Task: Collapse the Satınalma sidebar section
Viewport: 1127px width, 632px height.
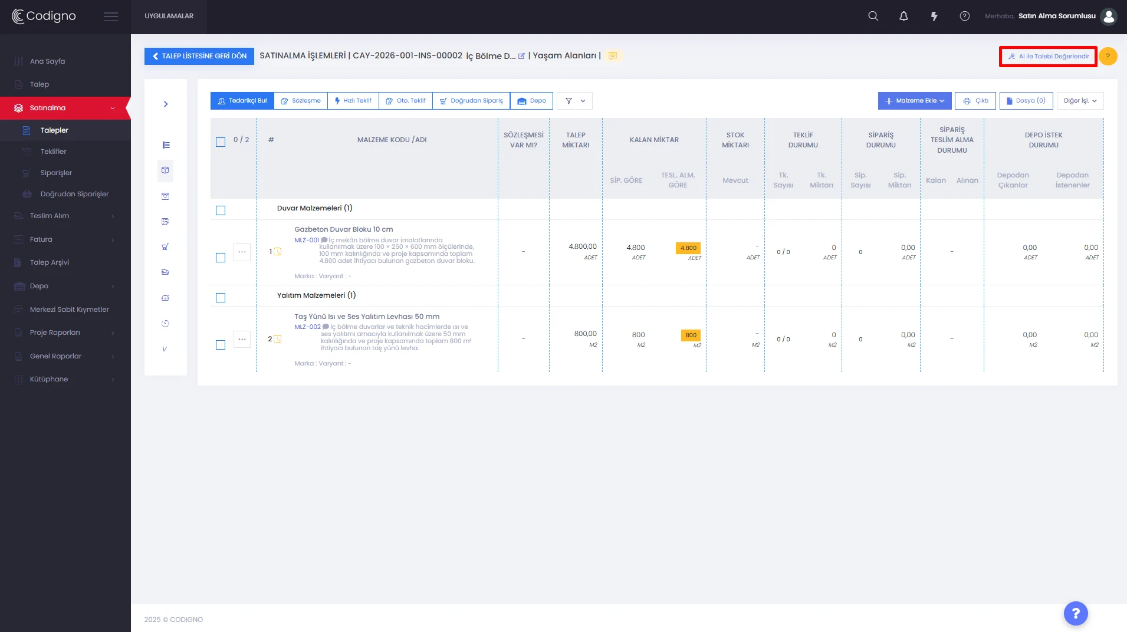Action: point(65,108)
